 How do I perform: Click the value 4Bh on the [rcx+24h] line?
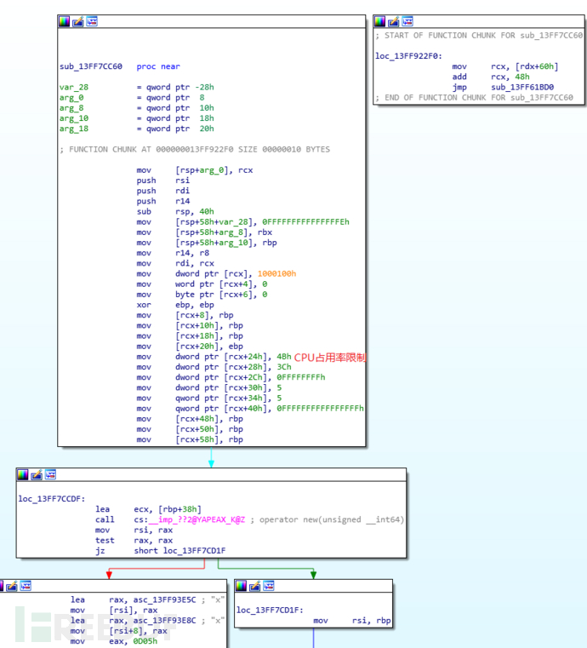point(283,357)
